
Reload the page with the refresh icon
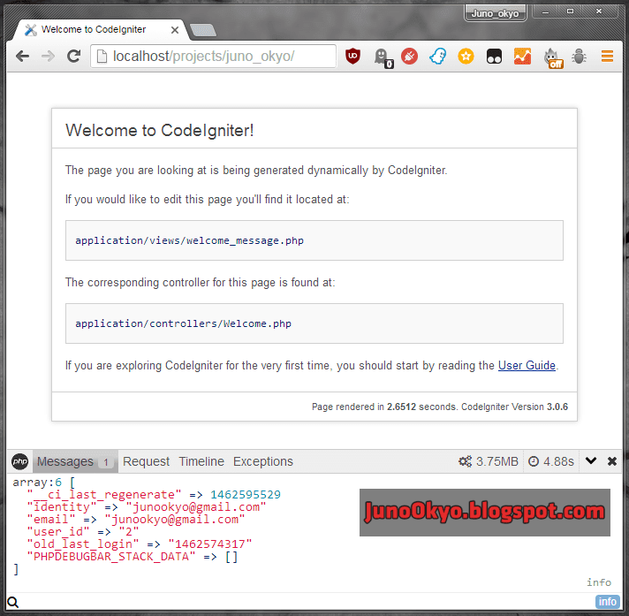click(74, 57)
